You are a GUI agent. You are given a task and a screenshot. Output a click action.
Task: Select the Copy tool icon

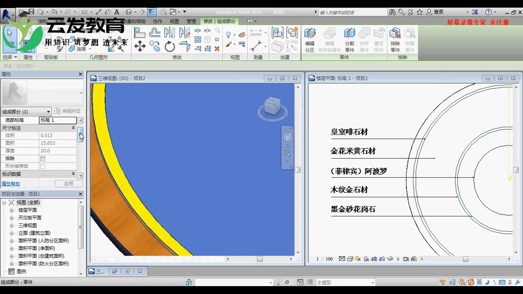click(155, 46)
